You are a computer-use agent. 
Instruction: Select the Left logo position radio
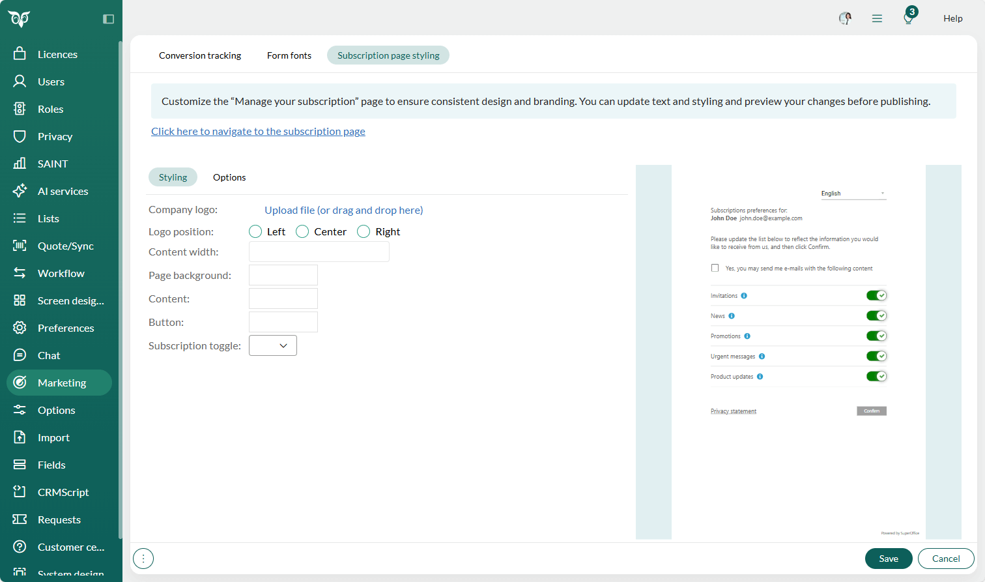255,231
